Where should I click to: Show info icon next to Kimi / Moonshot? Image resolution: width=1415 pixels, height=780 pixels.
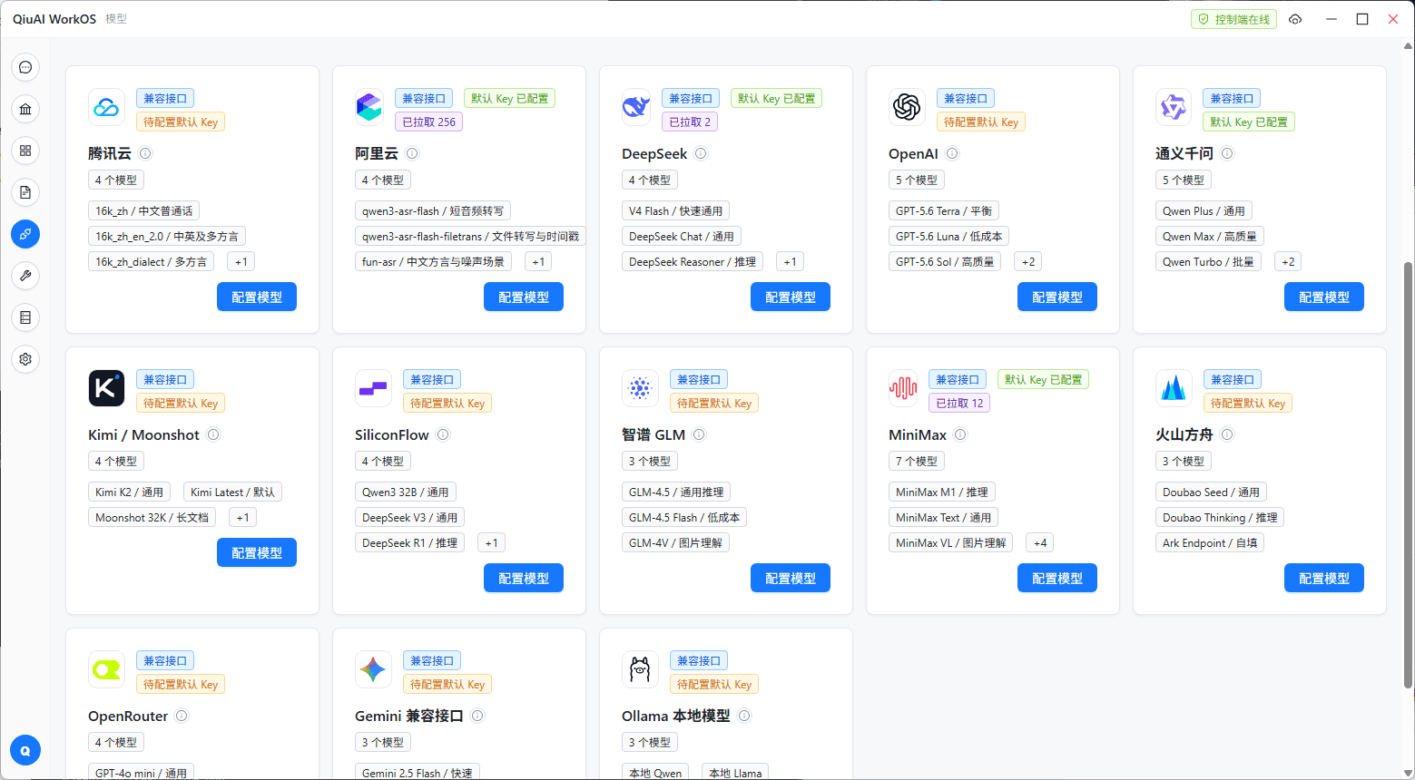pyautogui.click(x=213, y=434)
